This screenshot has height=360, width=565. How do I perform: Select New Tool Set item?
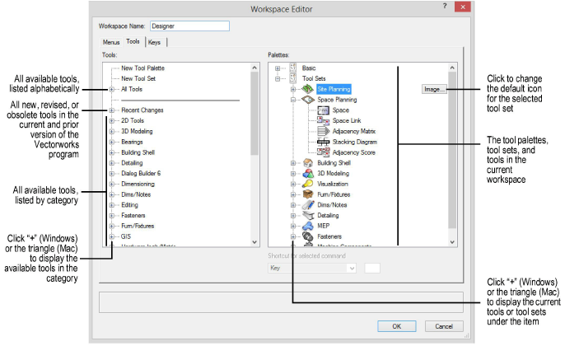138,78
